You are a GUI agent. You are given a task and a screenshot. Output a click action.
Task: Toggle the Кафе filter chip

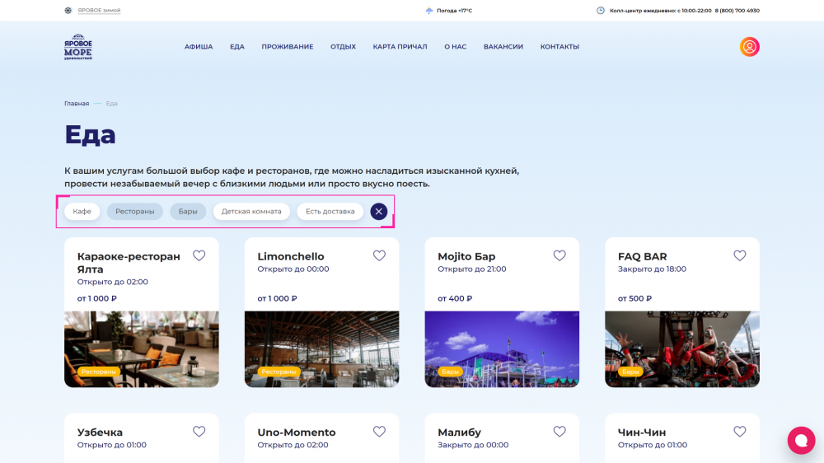point(82,212)
